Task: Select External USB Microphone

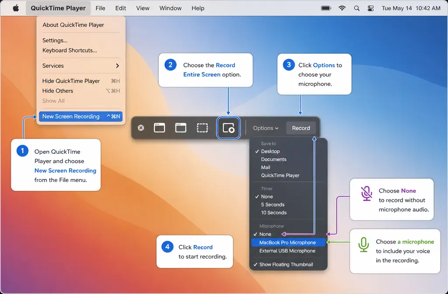Action: 288,251
